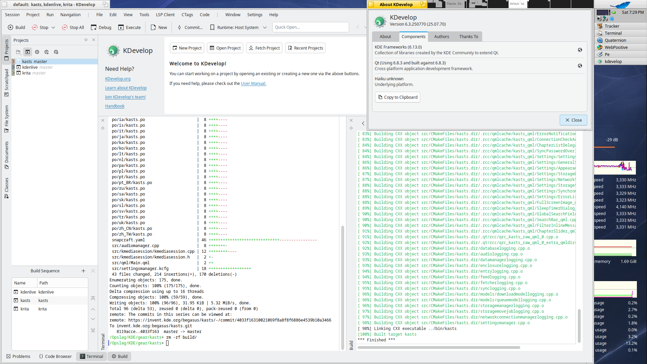Select the Documents side tab

(6, 155)
